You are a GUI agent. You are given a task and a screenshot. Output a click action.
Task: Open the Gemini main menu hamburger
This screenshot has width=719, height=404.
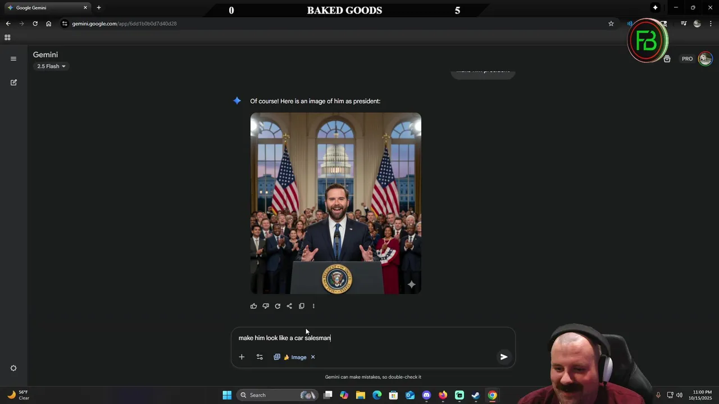coord(13,58)
